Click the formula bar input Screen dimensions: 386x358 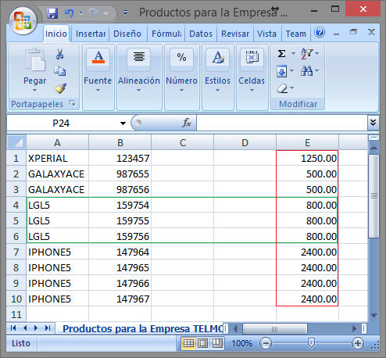(x=282, y=123)
